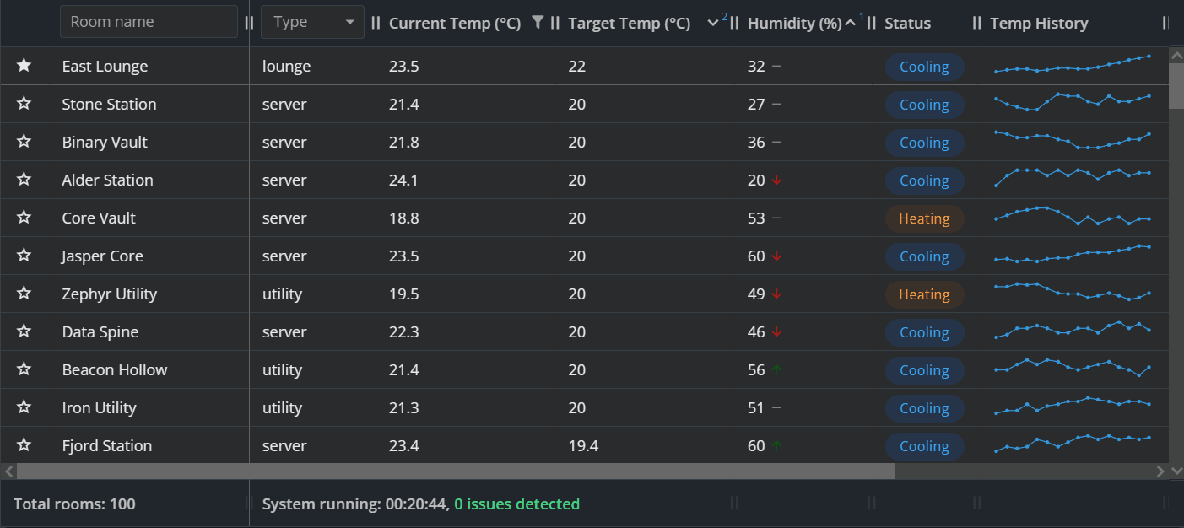Open the Type filter dropdown
The image size is (1184, 528).
pyautogui.click(x=312, y=23)
